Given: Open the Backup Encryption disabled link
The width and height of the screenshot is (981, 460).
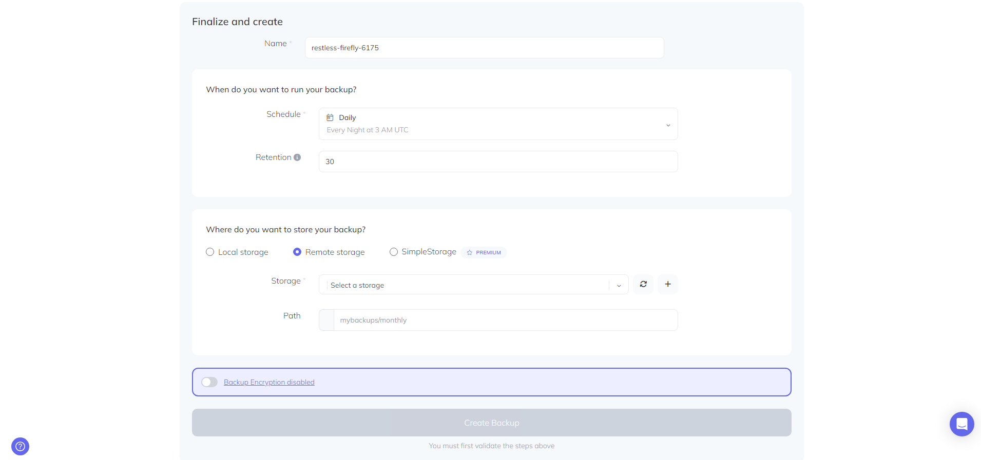Looking at the screenshot, I should [x=269, y=382].
